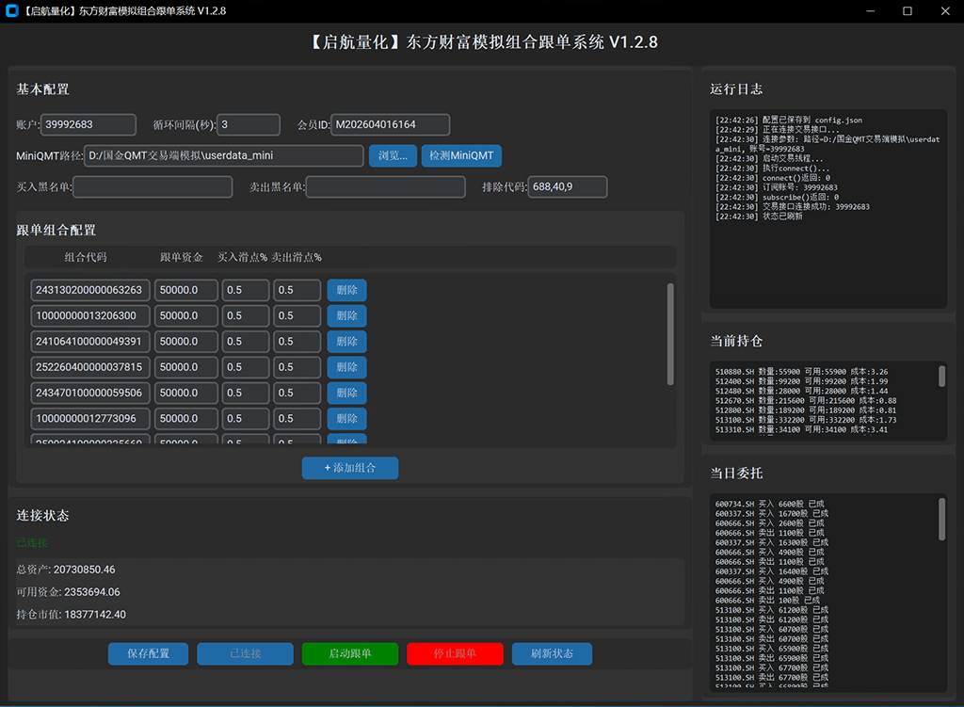Screen dimensions: 964x707
Task: Click the red 停止跟单 button
Action: point(455,653)
